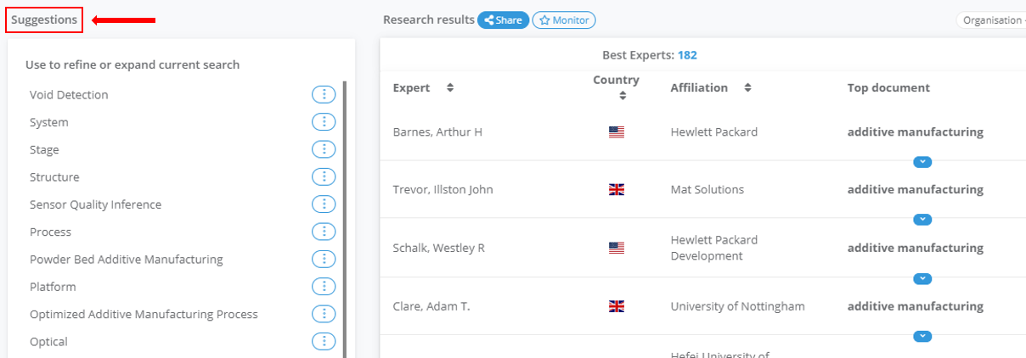
Task: Open options menu for Sensor Quality Inference
Action: point(324,204)
